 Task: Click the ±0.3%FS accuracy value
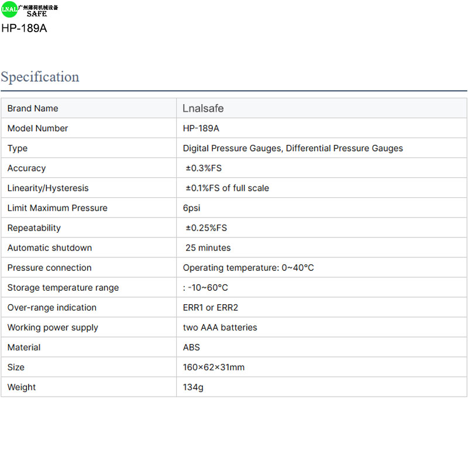(x=204, y=168)
